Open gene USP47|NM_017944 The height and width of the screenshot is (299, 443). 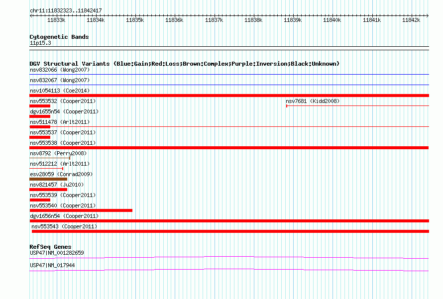pyautogui.click(x=52, y=265)
